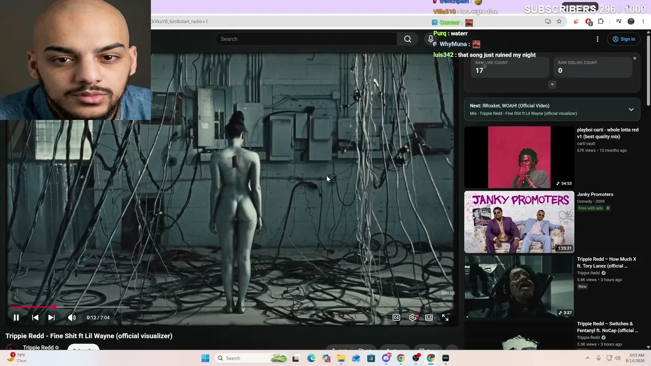The width and height of the screenshot is (651, 366).
Task: Click the install app icon in address bar
Action: tap(548, 21)
